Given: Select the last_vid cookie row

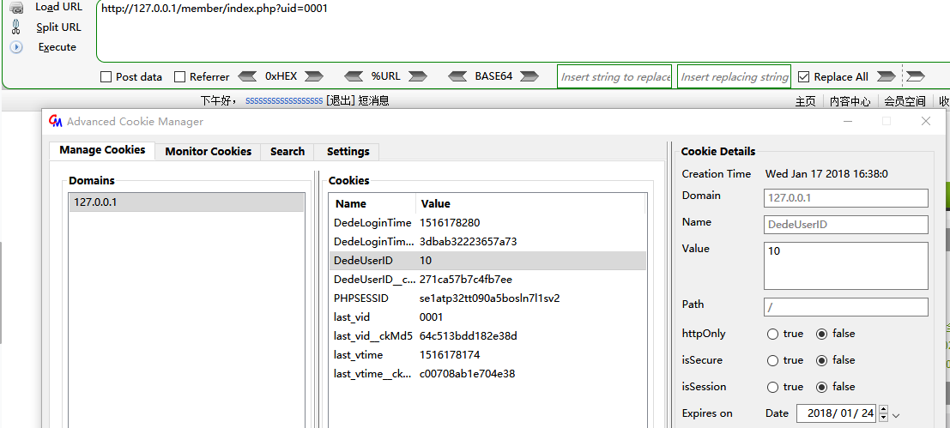Looking at the screenshot, I should pyautogui.click(x=487, y=317).
